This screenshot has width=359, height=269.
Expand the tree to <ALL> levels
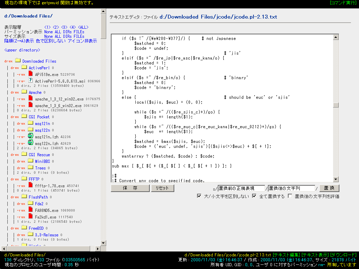(x=83, y=27)
